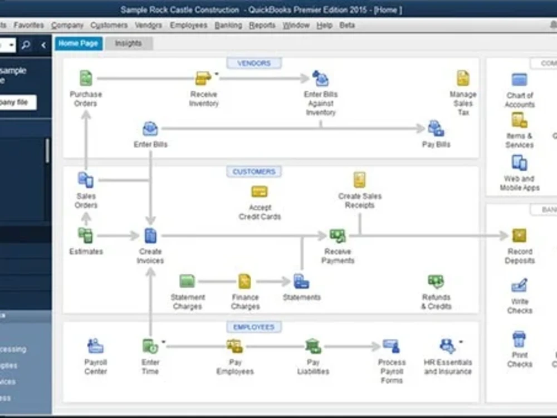This screenshot has width=557, height=418.
Task: Open the Banking menu
Action: (228, 25)
